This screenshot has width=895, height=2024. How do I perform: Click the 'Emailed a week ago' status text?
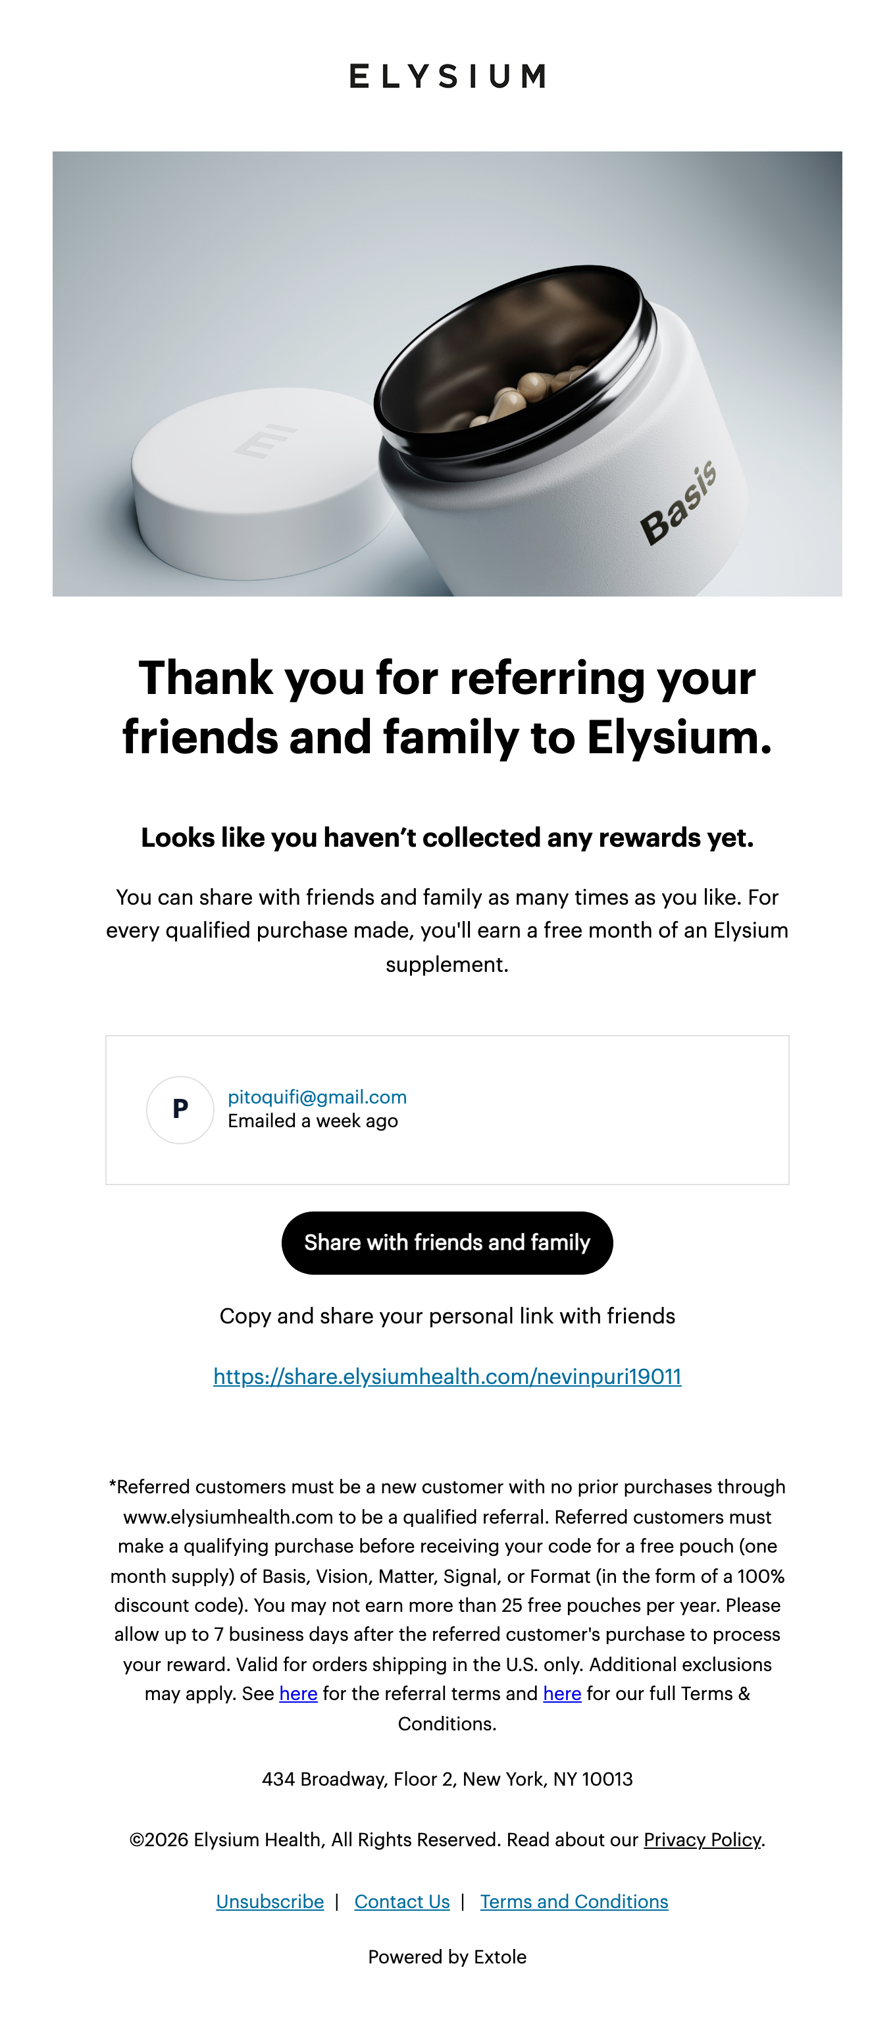tap(313, 1121)
